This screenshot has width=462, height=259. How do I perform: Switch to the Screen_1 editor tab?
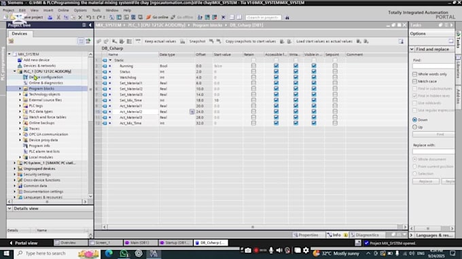[106, 243]
